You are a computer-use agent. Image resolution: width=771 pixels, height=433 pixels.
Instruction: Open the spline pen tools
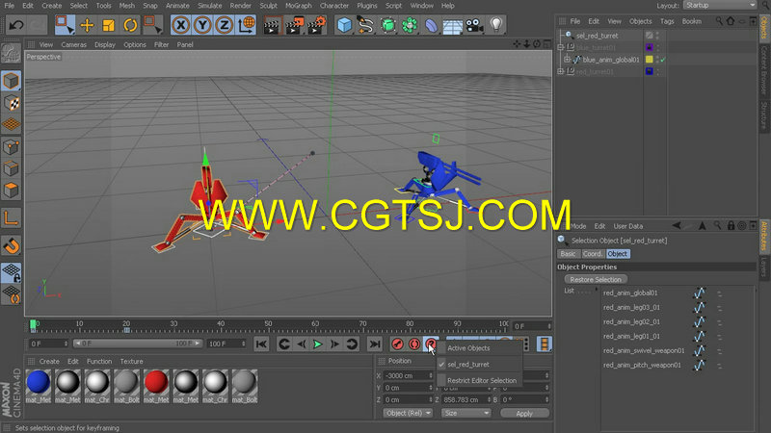point(365,25)
